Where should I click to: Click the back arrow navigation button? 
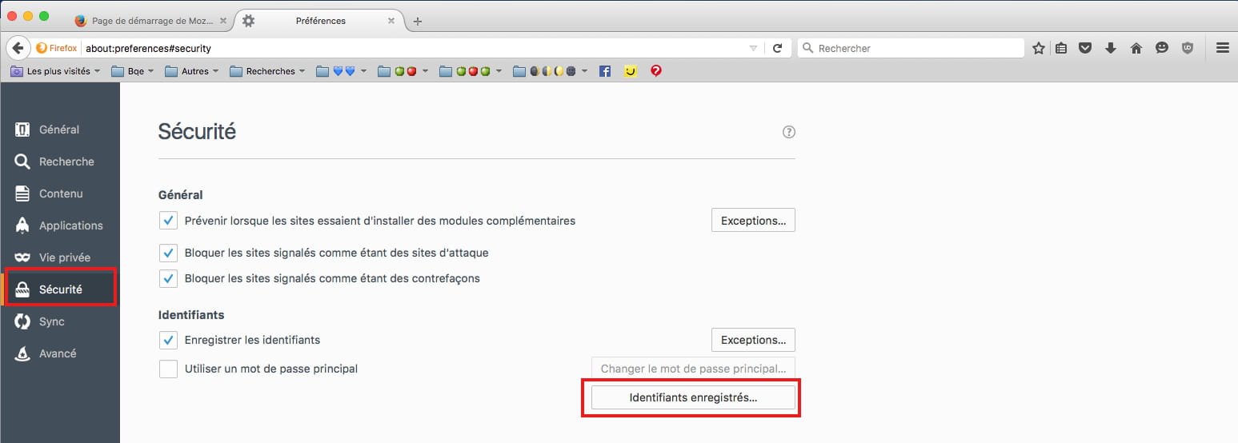point(18,48)
